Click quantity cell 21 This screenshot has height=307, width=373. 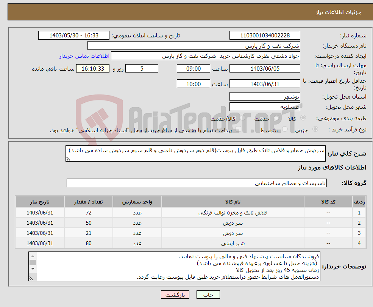89,233
